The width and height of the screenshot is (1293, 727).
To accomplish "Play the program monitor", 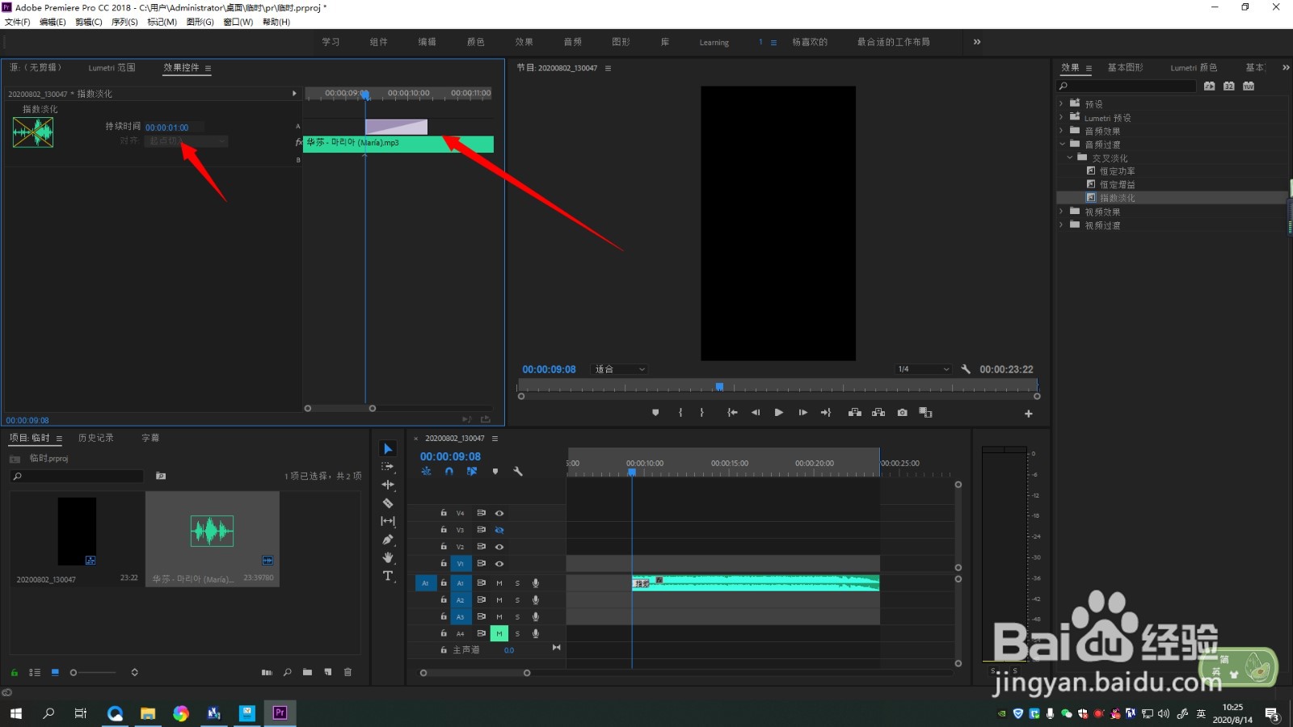I will pos(778,413).
